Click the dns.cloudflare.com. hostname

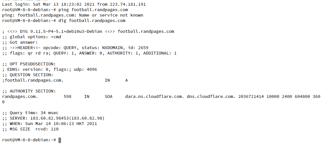click(x=211, y=96)
